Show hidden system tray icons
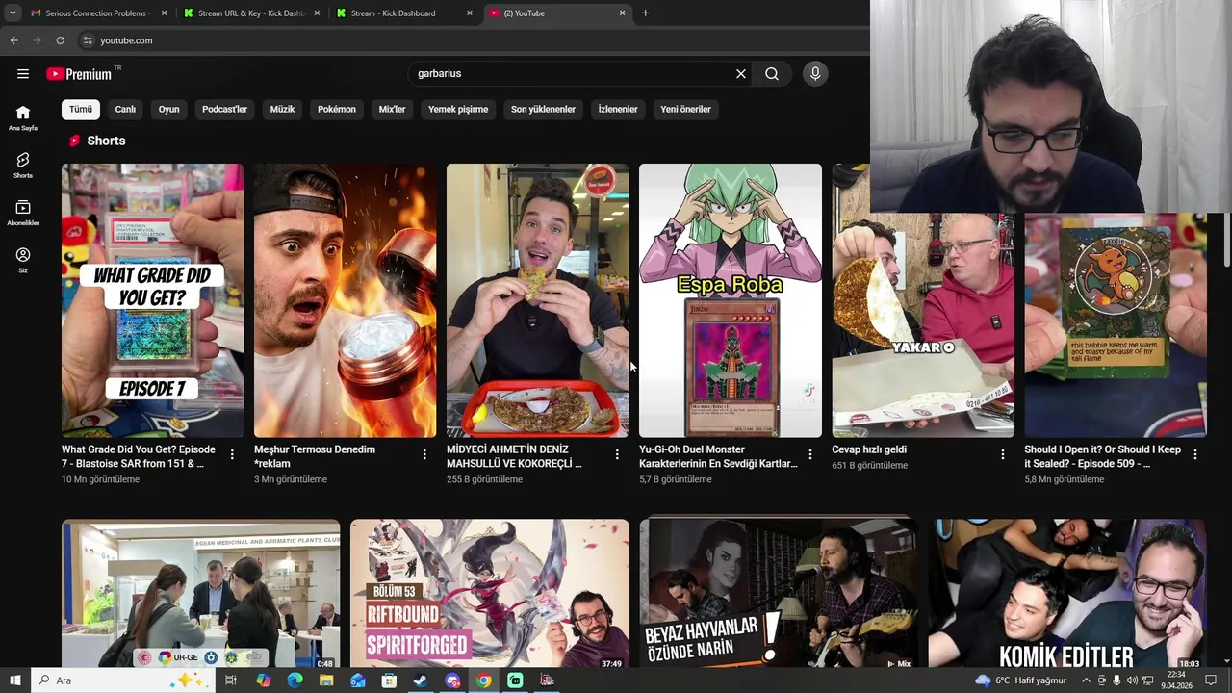 [1087, 680]
